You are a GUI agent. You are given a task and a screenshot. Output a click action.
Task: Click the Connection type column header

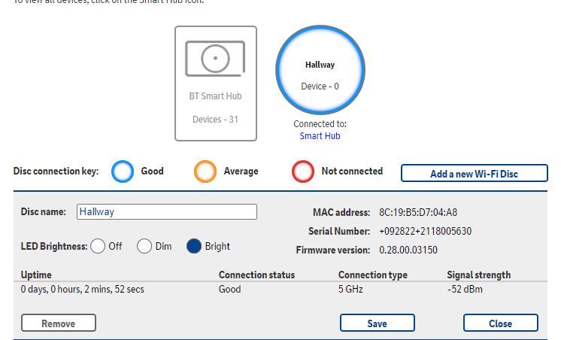point(373,275)
